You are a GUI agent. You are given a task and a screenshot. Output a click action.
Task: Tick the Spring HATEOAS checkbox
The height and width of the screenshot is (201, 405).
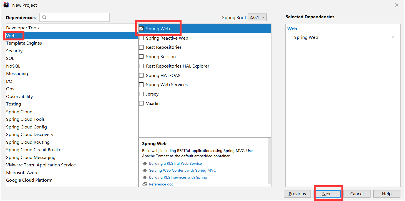[x=141, y=75]
